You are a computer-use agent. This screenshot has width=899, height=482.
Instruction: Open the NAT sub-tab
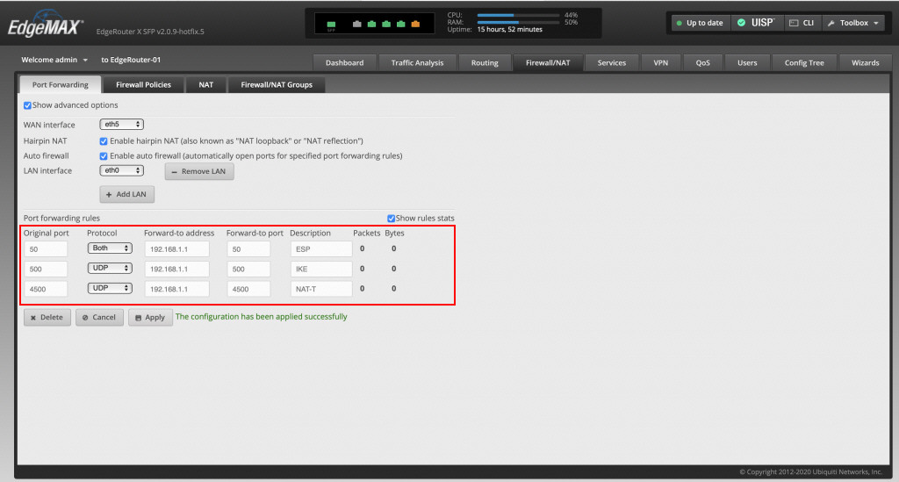[205, 85]
